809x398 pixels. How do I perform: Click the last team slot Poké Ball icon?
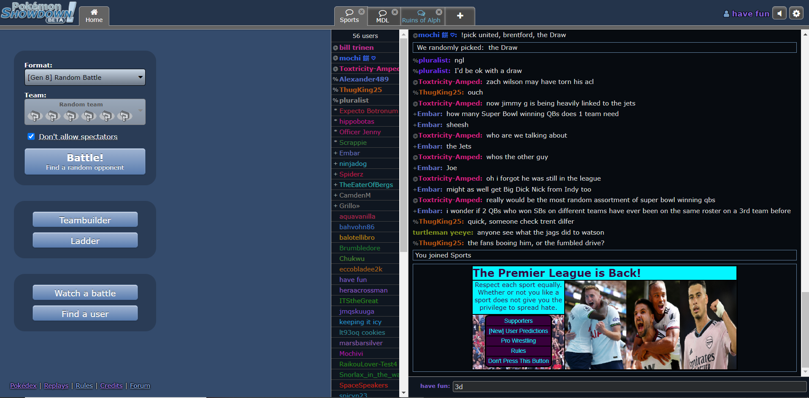[124, 116]
